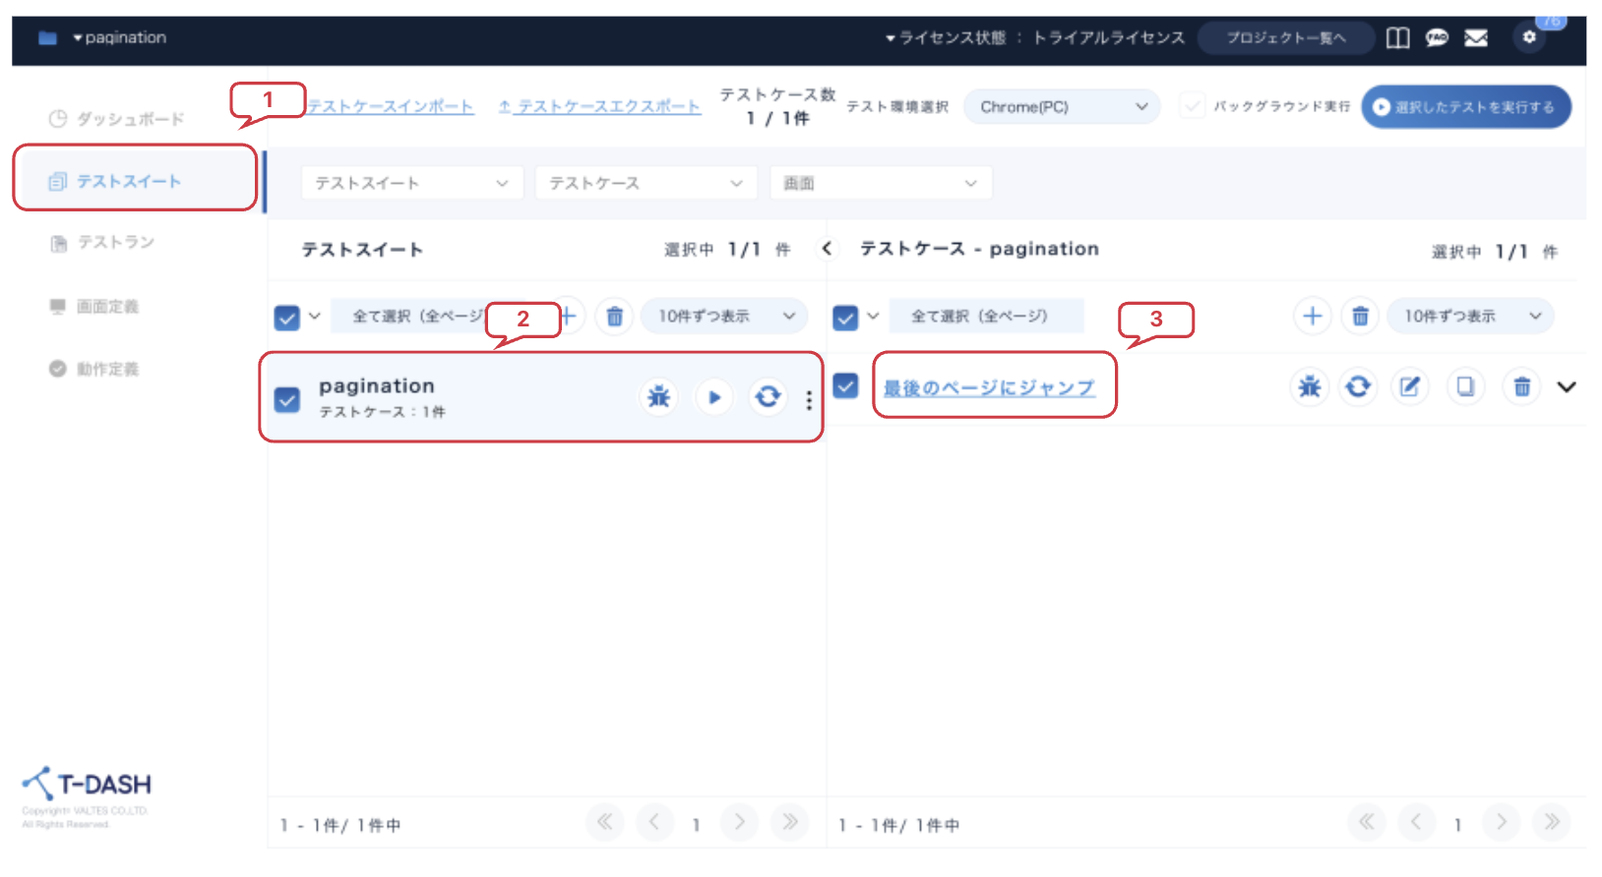
Task: Open the ダッシュボード sidebar item
Action: tap(117, 119)
